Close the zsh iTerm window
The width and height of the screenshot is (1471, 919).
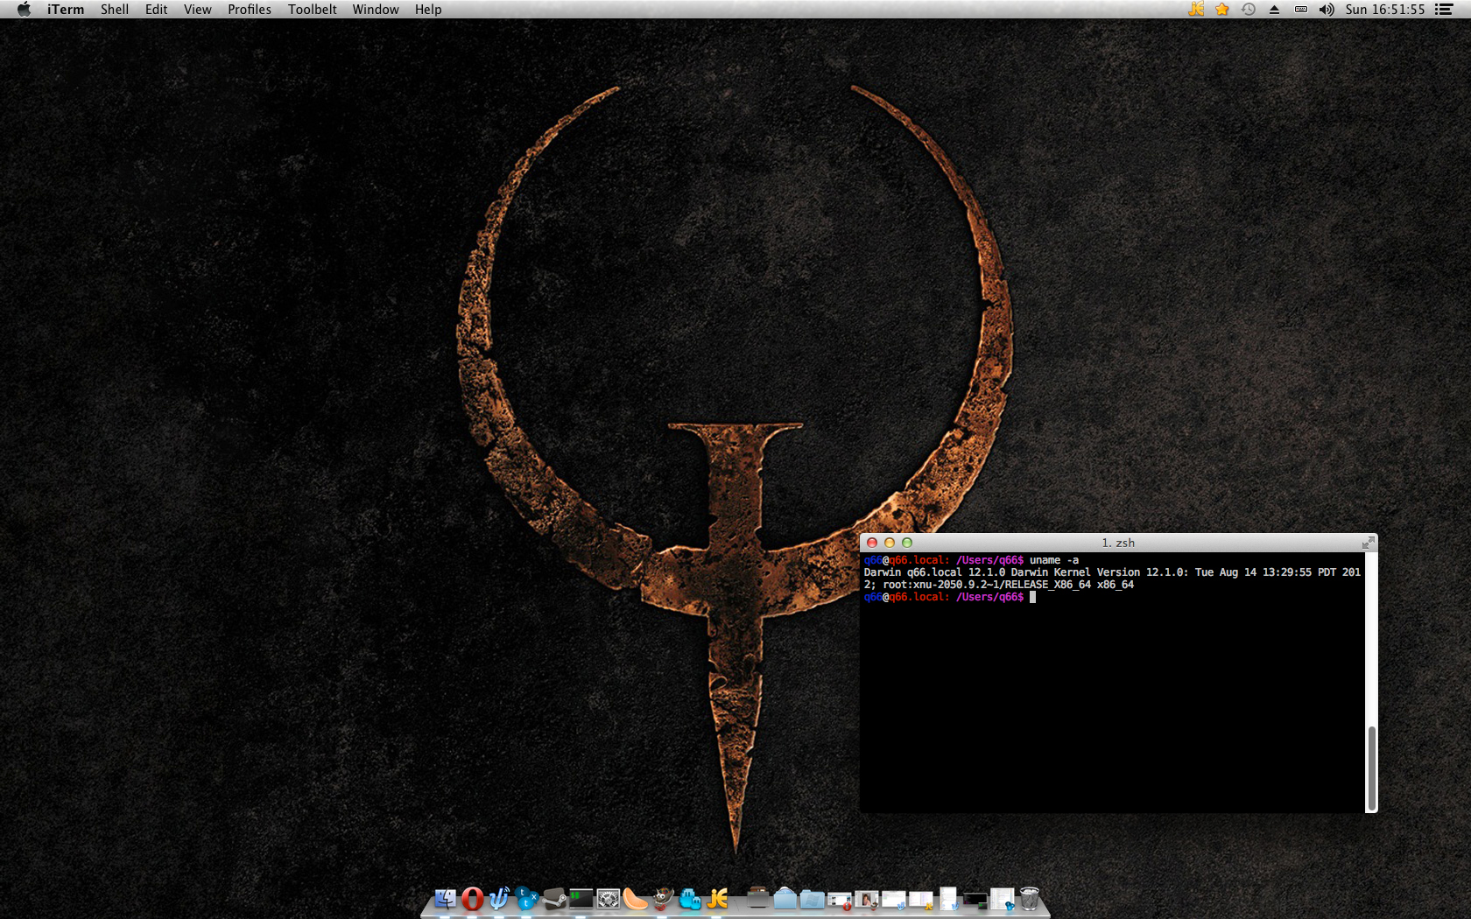pos(872,543)
